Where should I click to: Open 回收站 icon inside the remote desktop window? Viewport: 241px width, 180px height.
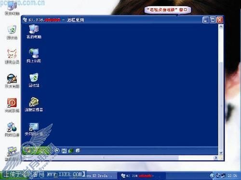click(34, 80)
